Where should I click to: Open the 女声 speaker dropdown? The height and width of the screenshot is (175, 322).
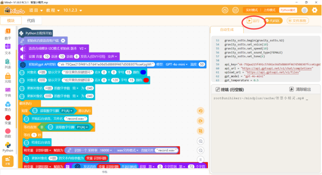(x=112, y=56)
